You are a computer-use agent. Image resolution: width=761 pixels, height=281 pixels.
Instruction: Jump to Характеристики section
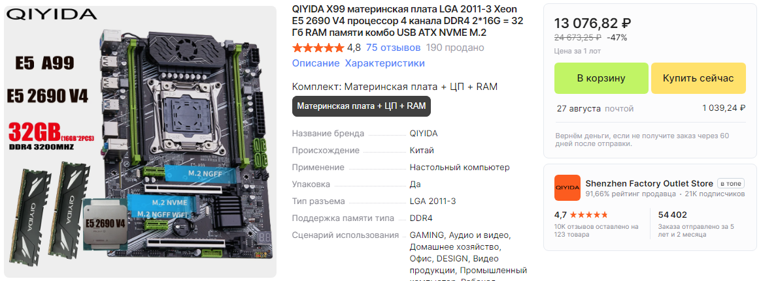click(385, 63)
